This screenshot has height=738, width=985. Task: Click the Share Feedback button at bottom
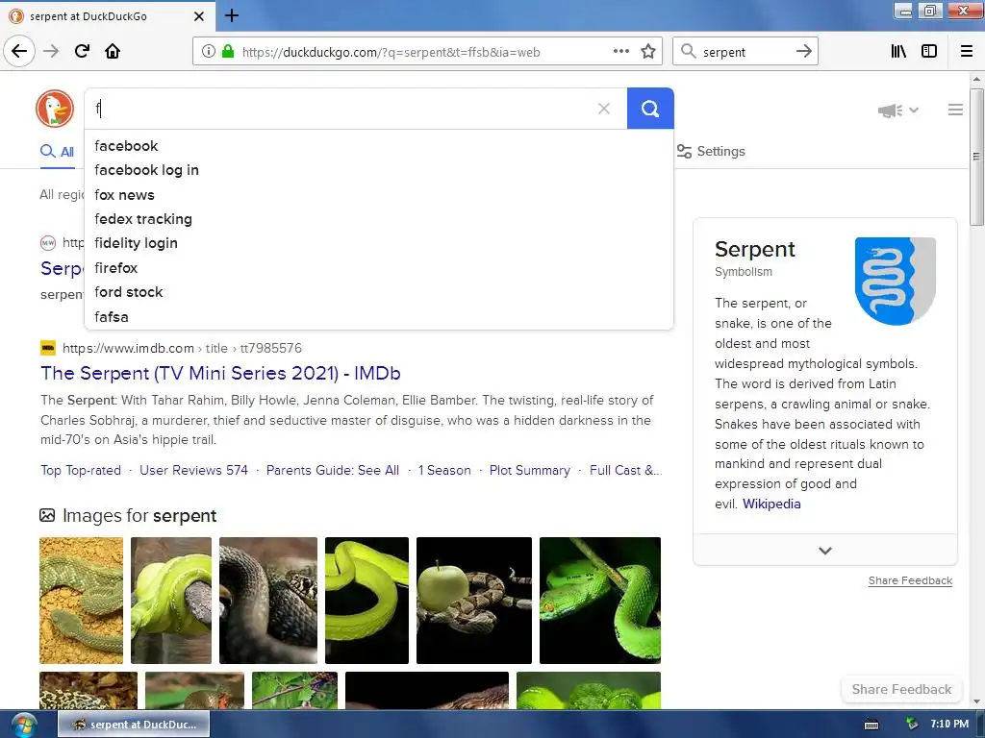tap(901, 689)
